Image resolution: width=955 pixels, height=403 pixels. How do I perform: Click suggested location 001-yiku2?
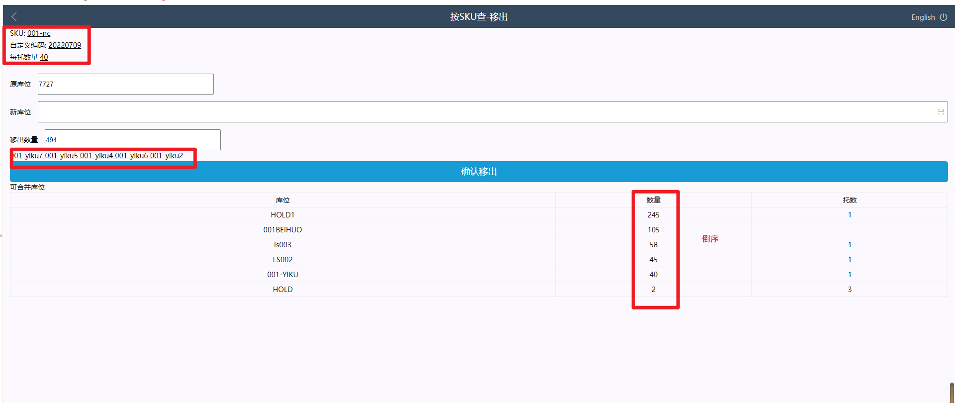tap(167, 156)
